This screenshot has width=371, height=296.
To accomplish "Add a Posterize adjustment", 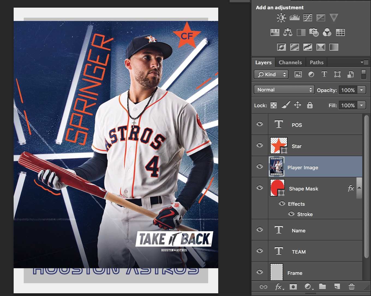I will coord(294,47).
